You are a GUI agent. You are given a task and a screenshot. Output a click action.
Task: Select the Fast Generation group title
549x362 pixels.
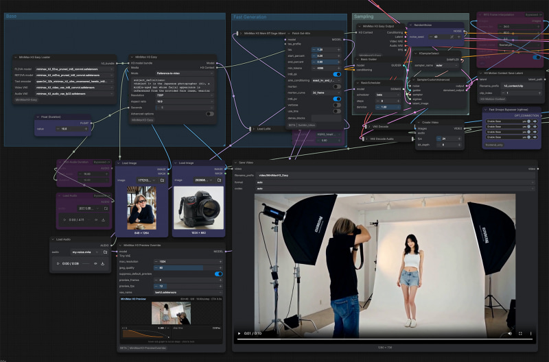[x=250, y=16]
